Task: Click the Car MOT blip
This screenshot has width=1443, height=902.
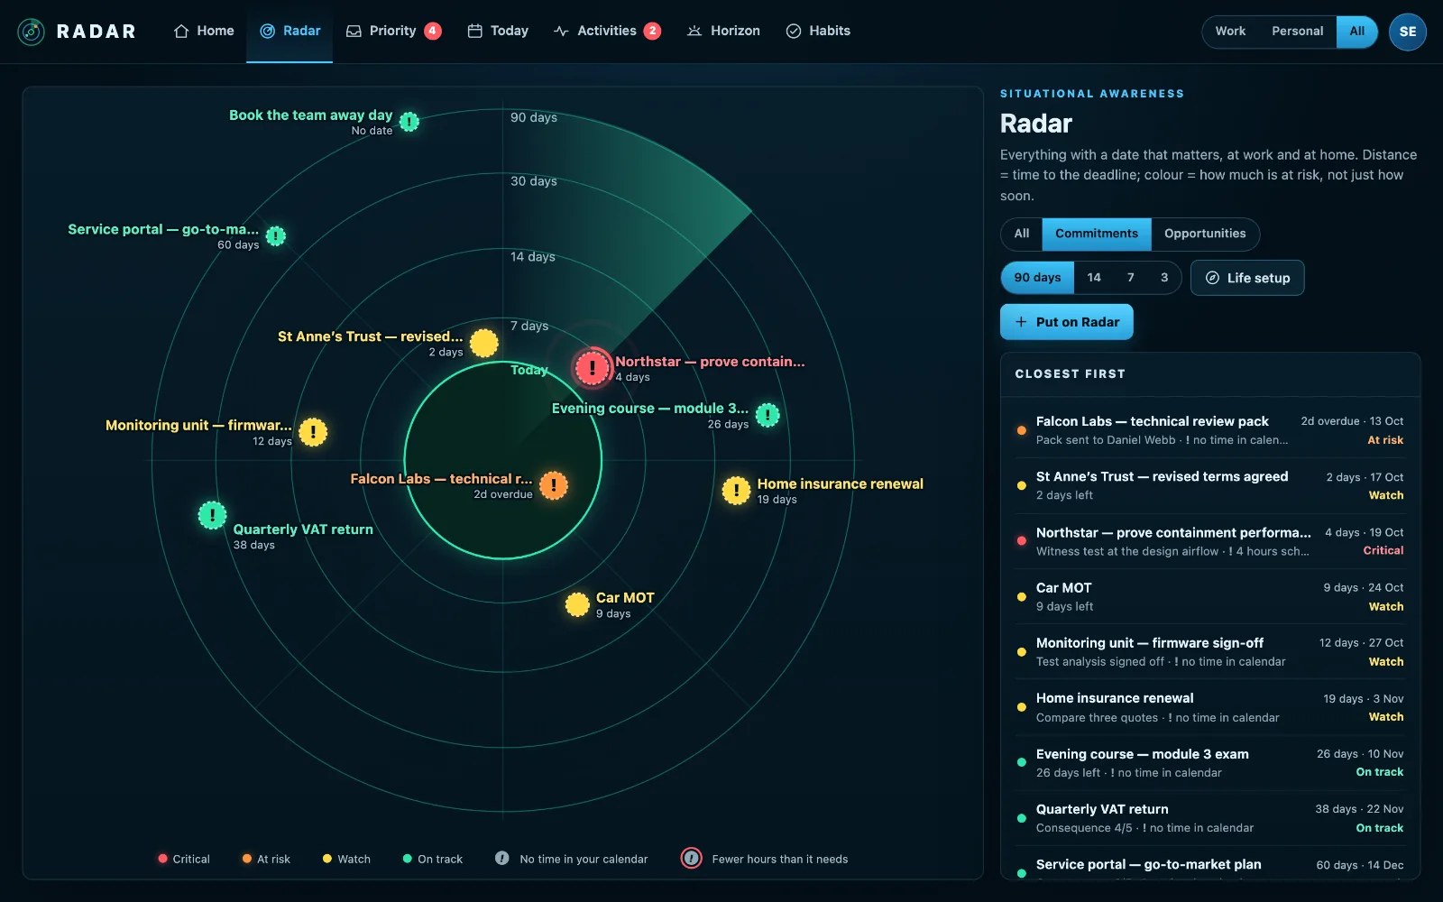Action: tap(577, 604)
